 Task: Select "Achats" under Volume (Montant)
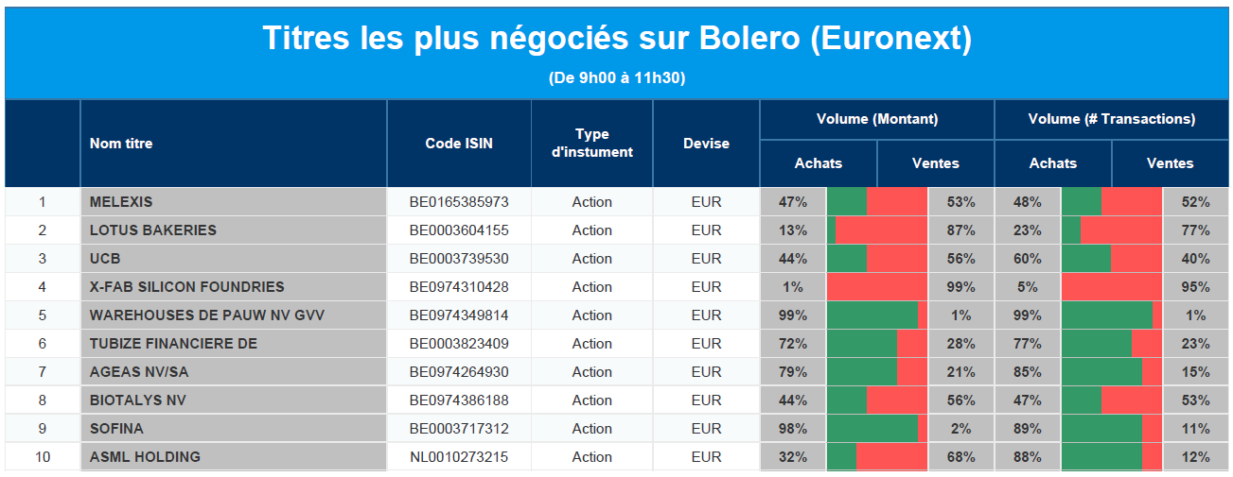pos(819,163)
